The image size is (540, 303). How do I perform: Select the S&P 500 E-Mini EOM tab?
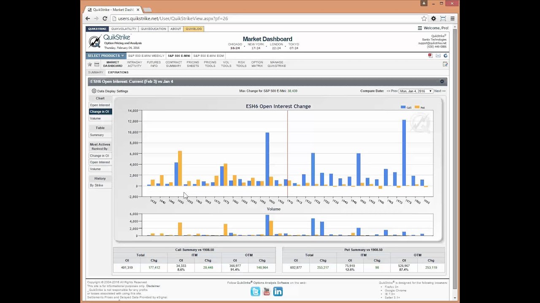tap(208, 56)
